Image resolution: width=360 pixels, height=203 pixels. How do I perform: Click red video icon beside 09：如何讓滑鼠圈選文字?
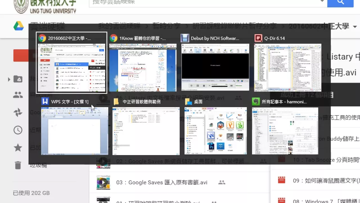tap(282, 180)
